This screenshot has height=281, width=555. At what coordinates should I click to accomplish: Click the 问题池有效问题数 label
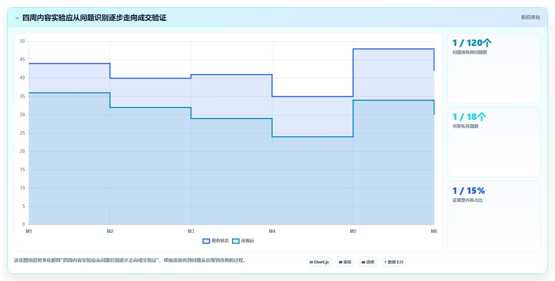point(470,52)
